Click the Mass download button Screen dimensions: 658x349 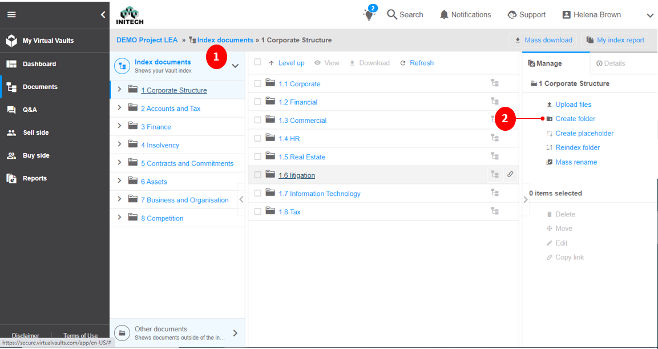[x=543, y=40]
